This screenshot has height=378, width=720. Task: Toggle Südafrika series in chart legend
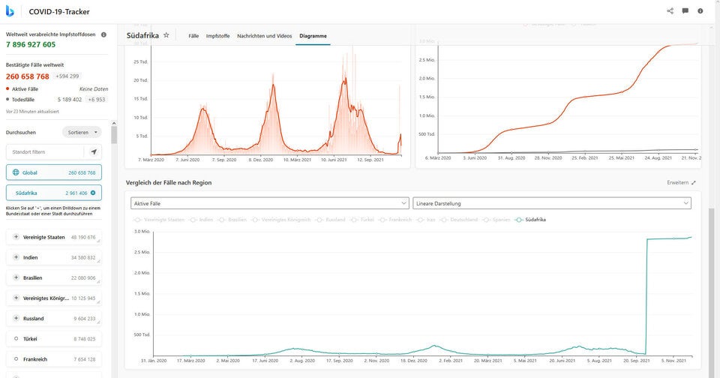(530, 220)
